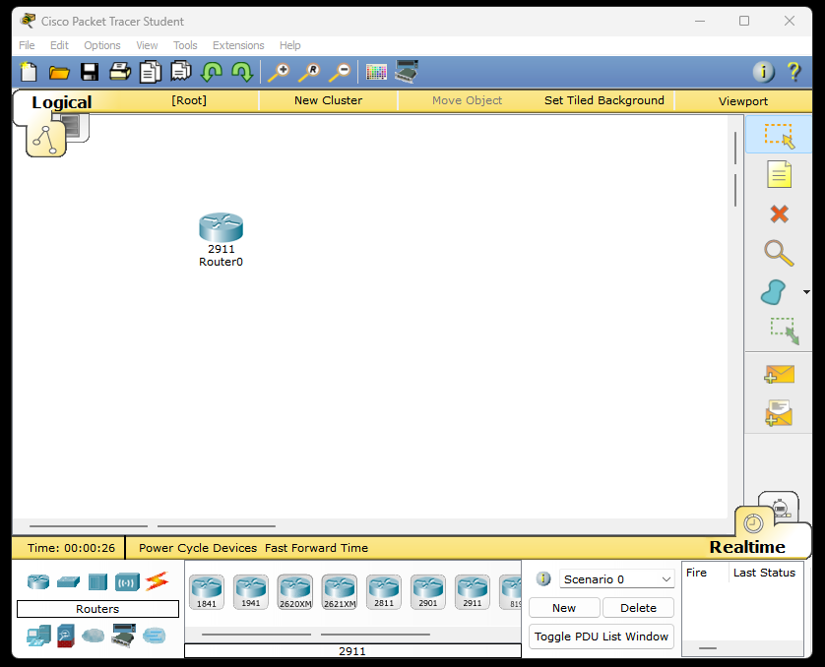Pick the 1841 router model
The image size is (825, 667).
[207, 592]
